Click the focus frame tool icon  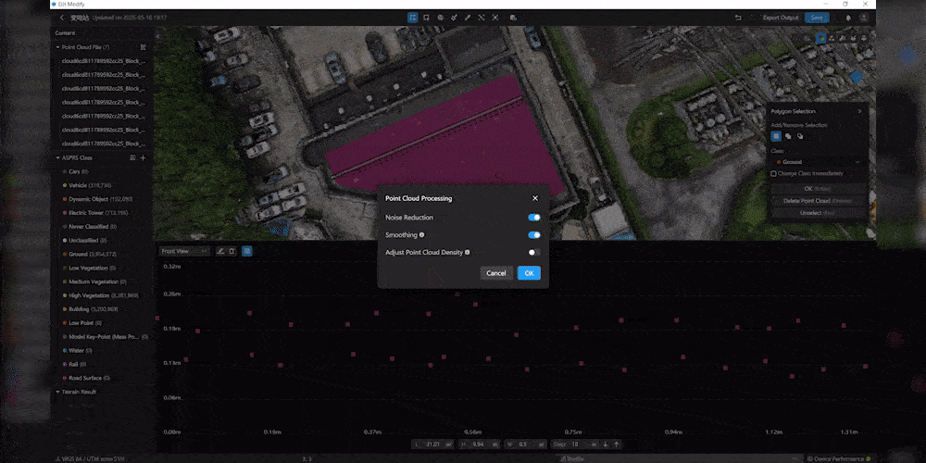click(x=494, y=18)
